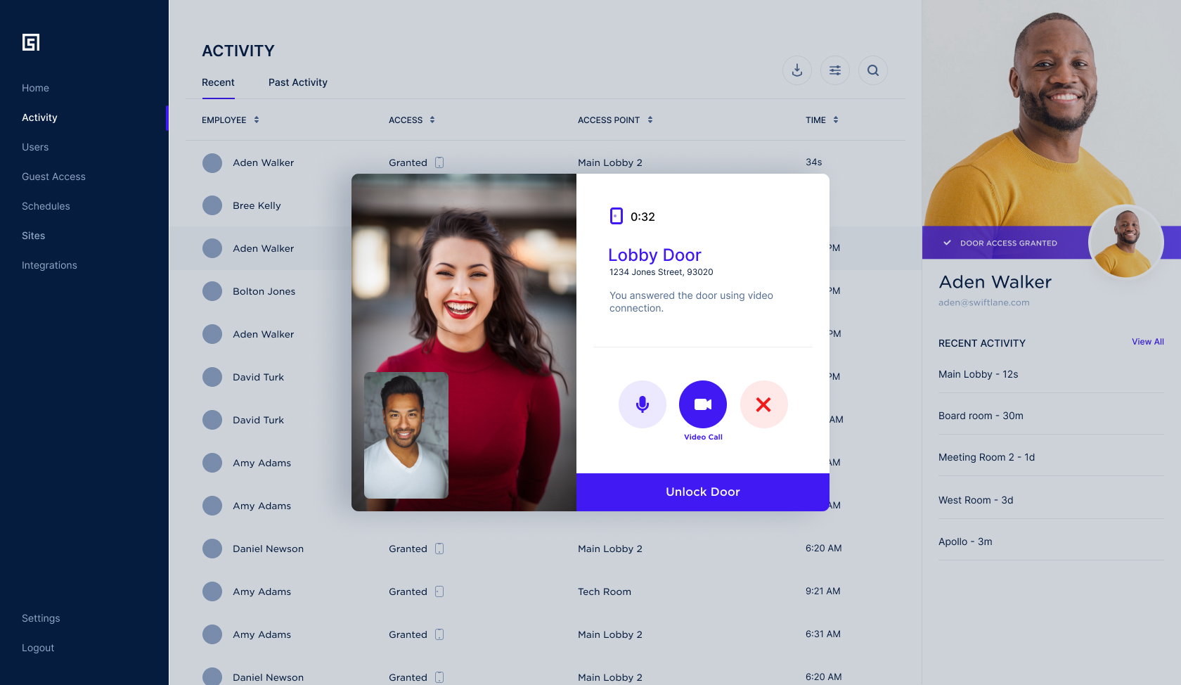Click Aden Walker's circular profile thumbnail
1181x685 pixels.
coord(1125,242)
